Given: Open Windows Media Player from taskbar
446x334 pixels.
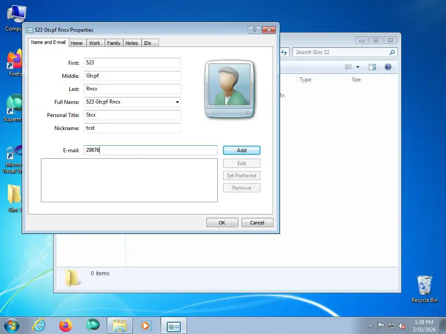Looking at the screenshot, I should 146,325.
